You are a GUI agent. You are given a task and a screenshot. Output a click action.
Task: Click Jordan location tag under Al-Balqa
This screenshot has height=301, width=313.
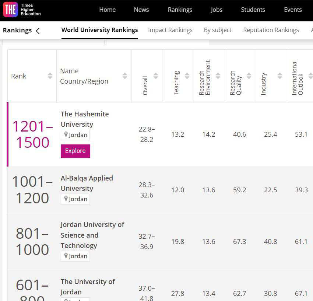click(x=75, y=199)
